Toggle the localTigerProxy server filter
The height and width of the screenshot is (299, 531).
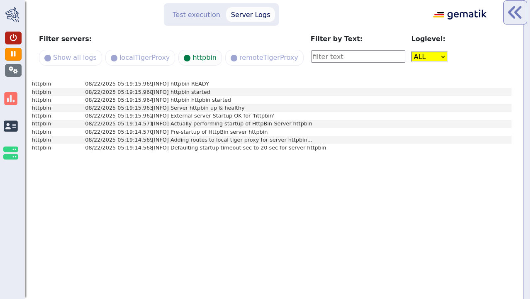[140, 58]
